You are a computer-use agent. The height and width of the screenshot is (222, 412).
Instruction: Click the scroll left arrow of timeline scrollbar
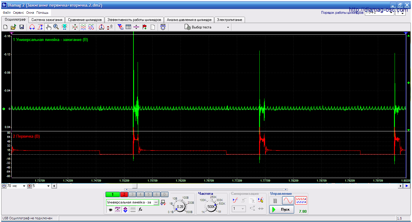coord(54,186)
